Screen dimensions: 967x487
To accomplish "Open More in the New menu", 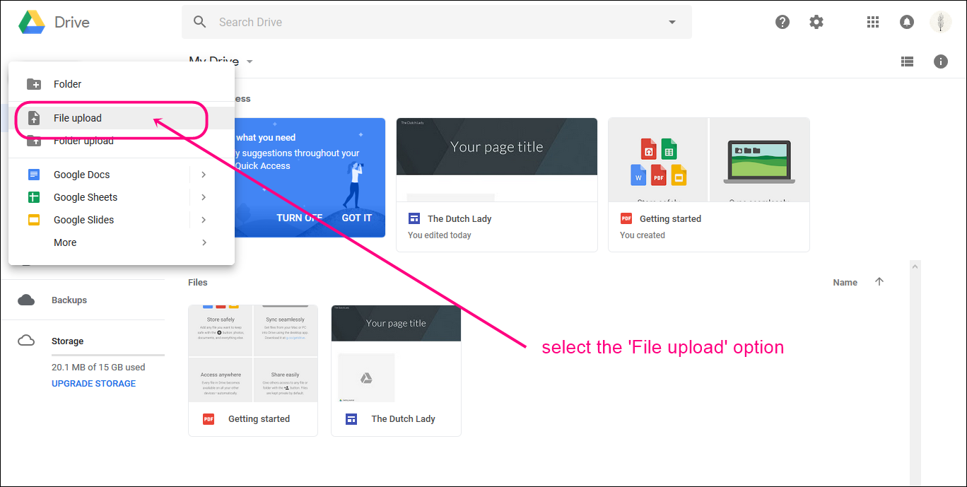I will (x=122, y=242).
